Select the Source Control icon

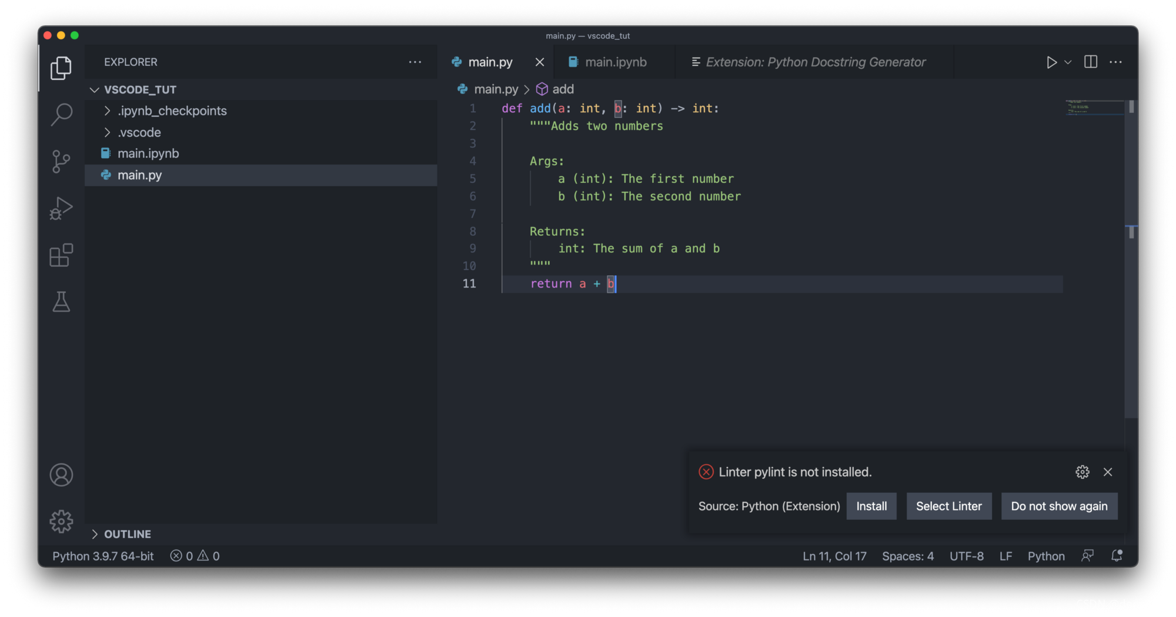tap(61, 161)
